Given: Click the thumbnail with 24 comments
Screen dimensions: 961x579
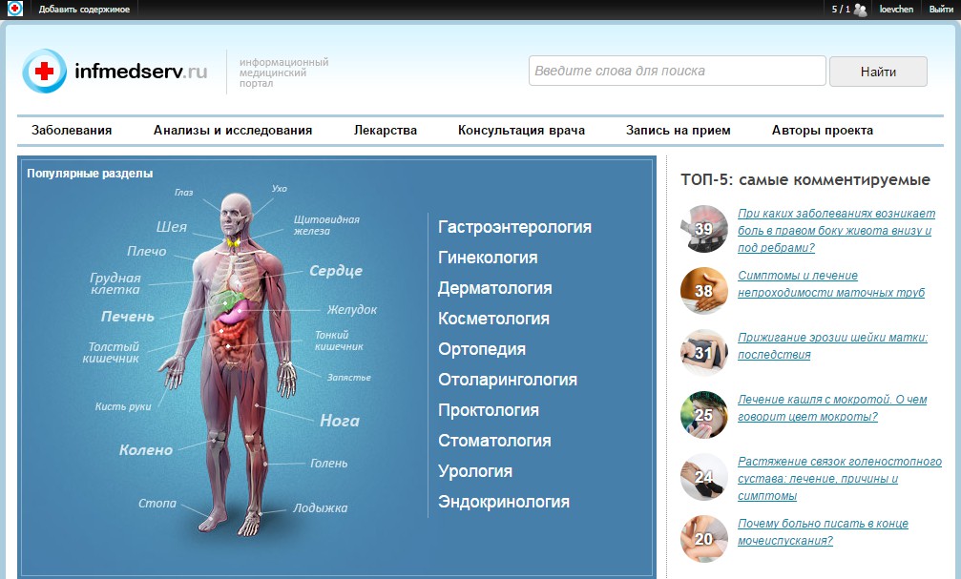Looking at the screenshot, I should 703,477.
